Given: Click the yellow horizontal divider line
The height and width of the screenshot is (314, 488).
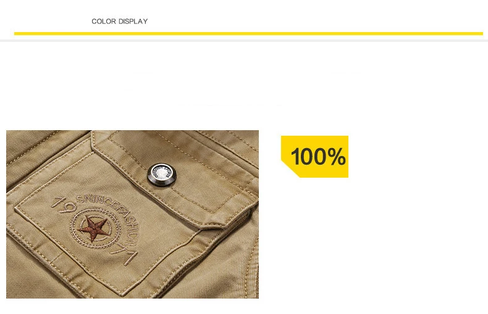Looking at the screenshot, I should 248,33.
